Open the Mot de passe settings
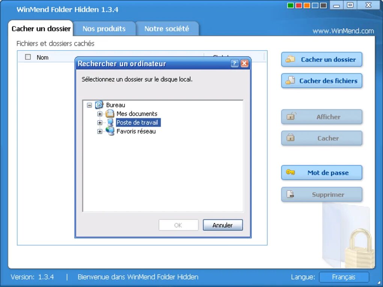Viewport: 383px width, 287px height. [x=321, y=173]
